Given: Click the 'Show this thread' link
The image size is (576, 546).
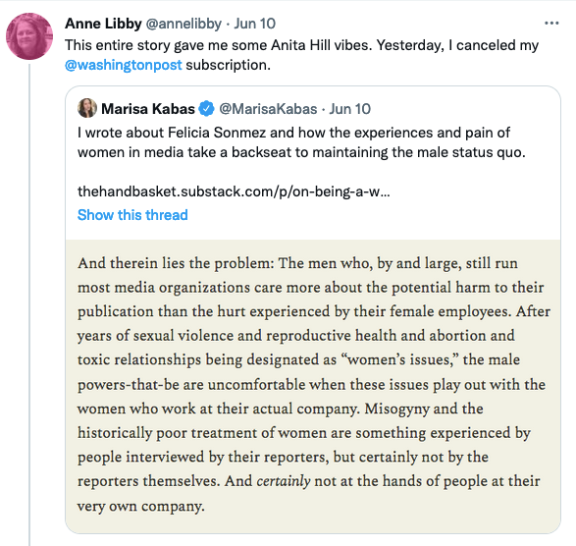Looking at the screenshot, I should [x=132, y=215].
